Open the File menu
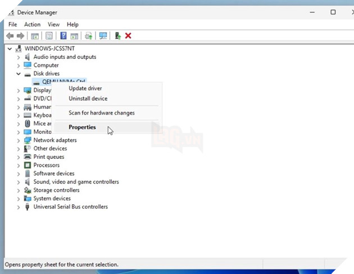This screenshot has height=274, width=354. click(12, 24)
